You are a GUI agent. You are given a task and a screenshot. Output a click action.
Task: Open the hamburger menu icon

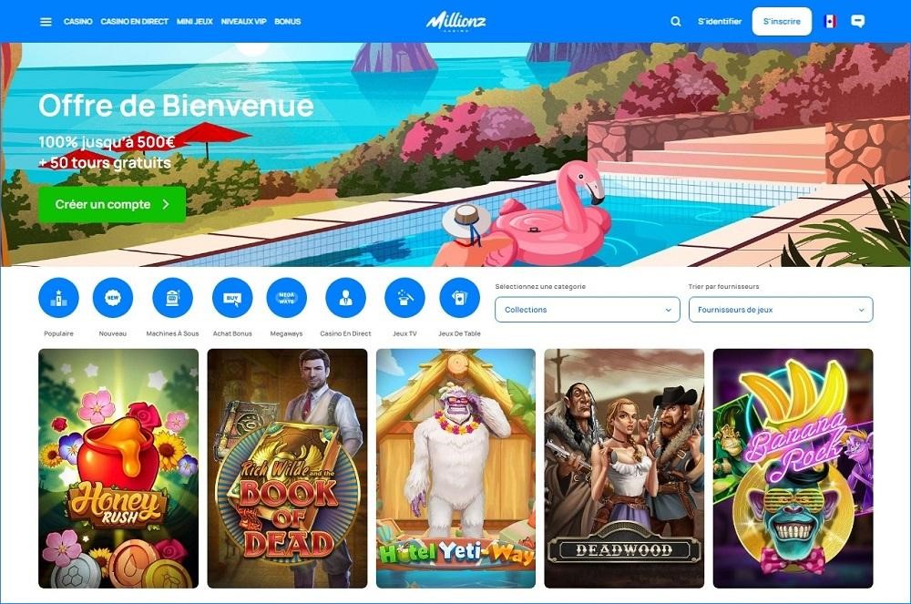coord(46,22)
